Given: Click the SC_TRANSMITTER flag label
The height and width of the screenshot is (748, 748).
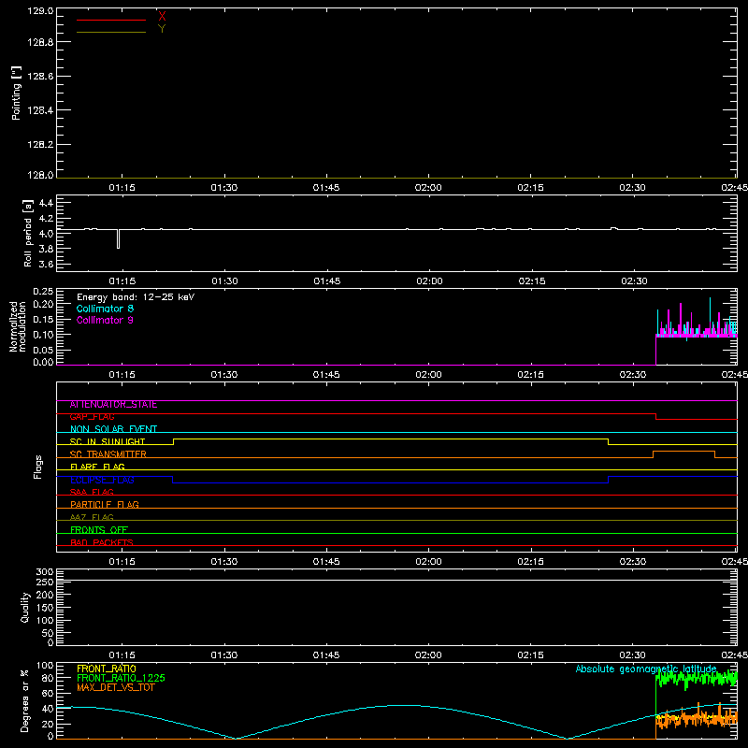Looking at the screenshot, I should [x=108, y=454].
